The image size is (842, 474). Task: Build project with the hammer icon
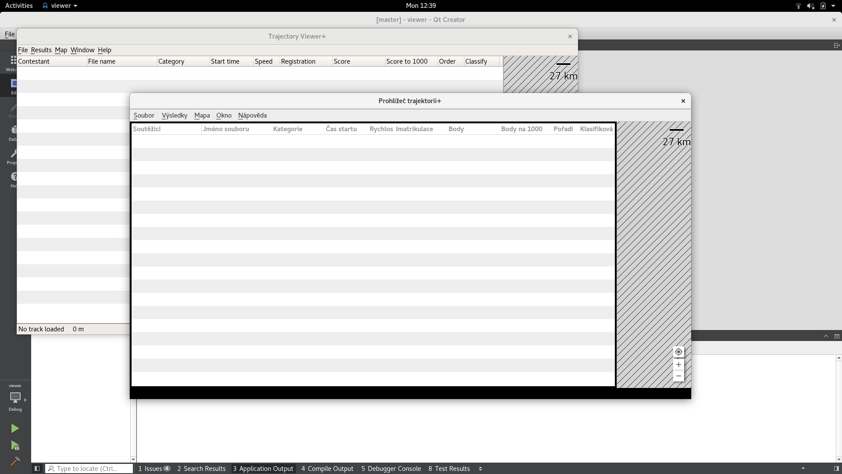15,462
